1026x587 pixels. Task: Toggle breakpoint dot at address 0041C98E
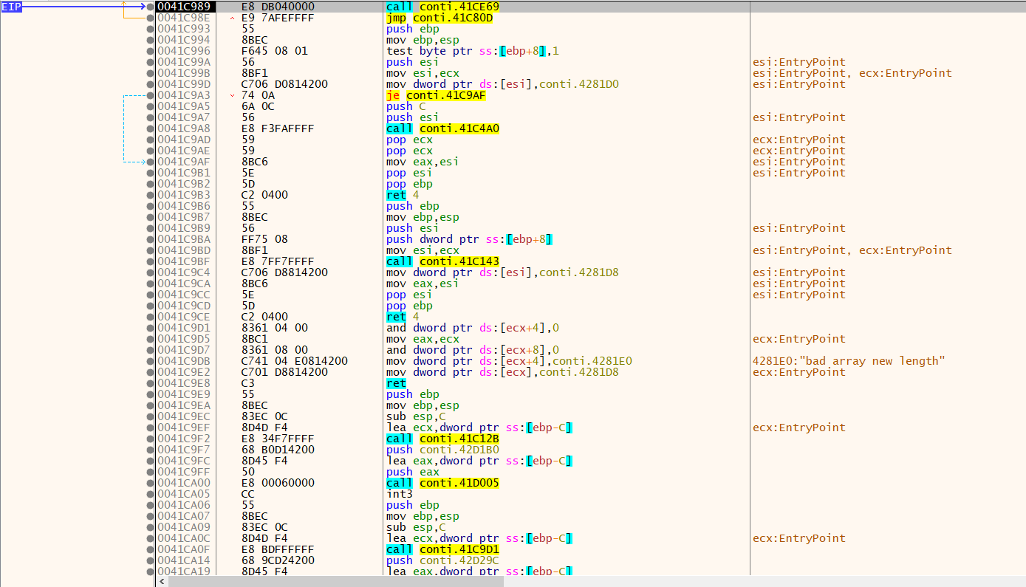(x=151, y=18)
